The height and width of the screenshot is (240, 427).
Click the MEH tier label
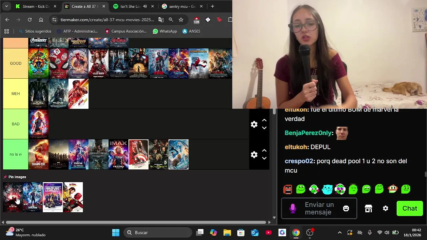click(16, 94)
